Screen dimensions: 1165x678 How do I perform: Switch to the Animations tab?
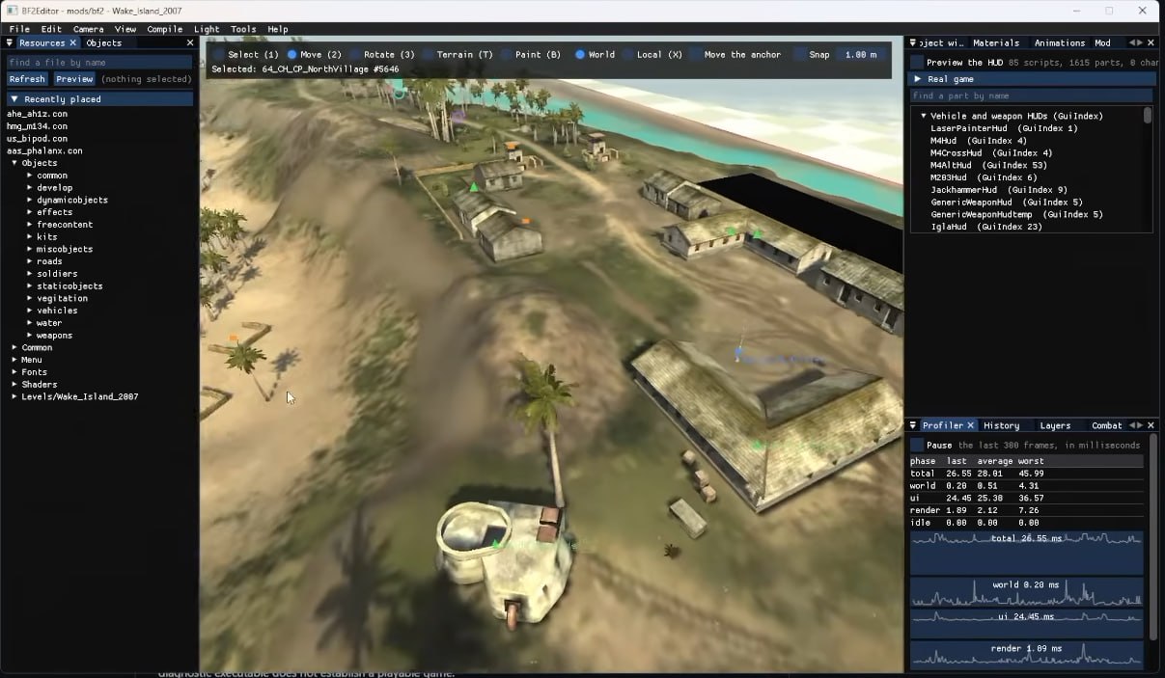click(1060, 42)
